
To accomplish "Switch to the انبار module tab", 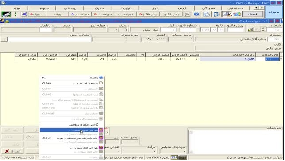I will click(x=155, y=8).
